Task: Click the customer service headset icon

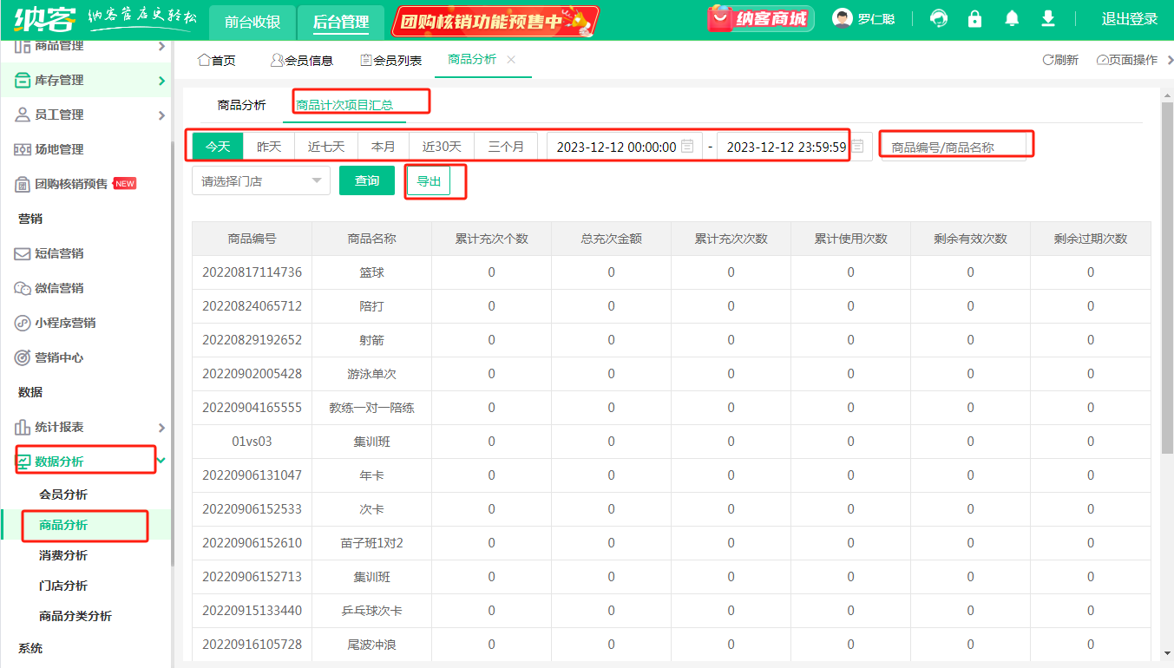Action: tap(939, 19)
